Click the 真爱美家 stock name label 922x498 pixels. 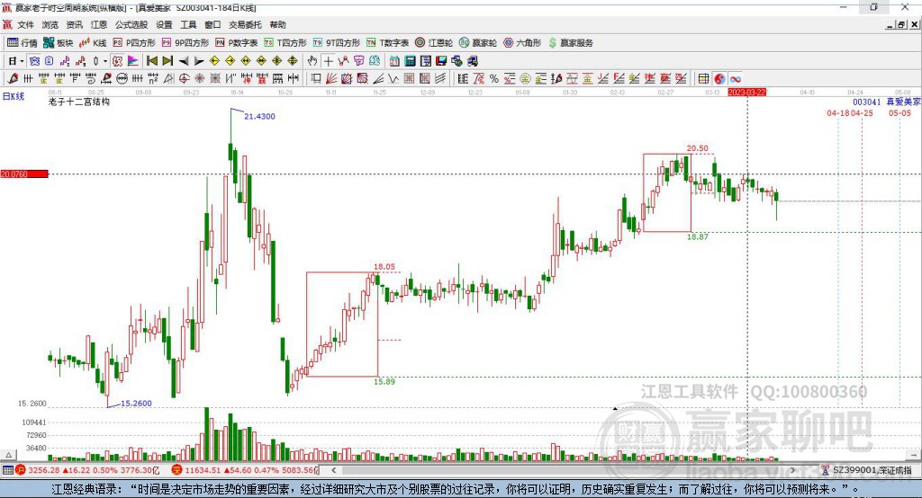pyautogui.click(x=903, y=102)
